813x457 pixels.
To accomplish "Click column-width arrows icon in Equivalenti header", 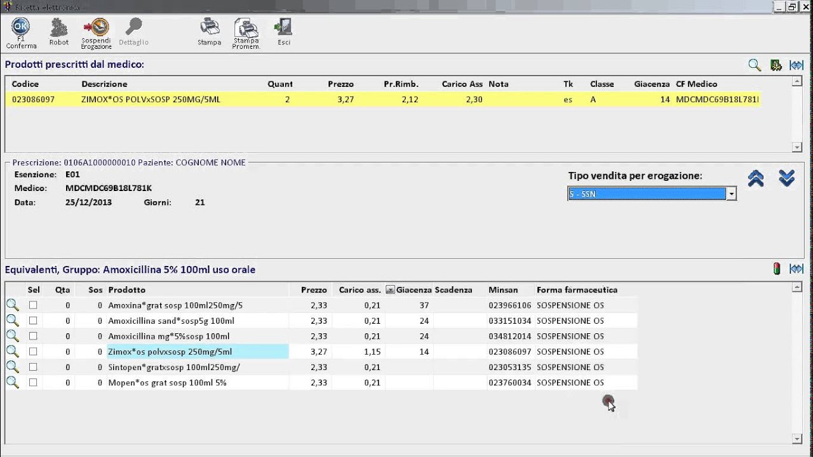I will [x=796, y=269].
